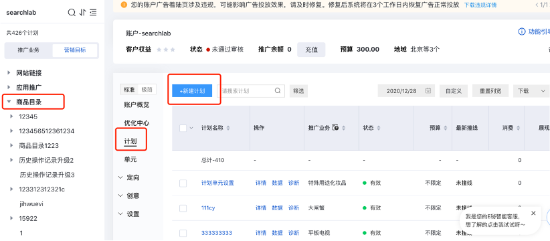The image size is (550, 241).
Task: Select jihwuevi in the tree
Action: [x=31, y=204]
